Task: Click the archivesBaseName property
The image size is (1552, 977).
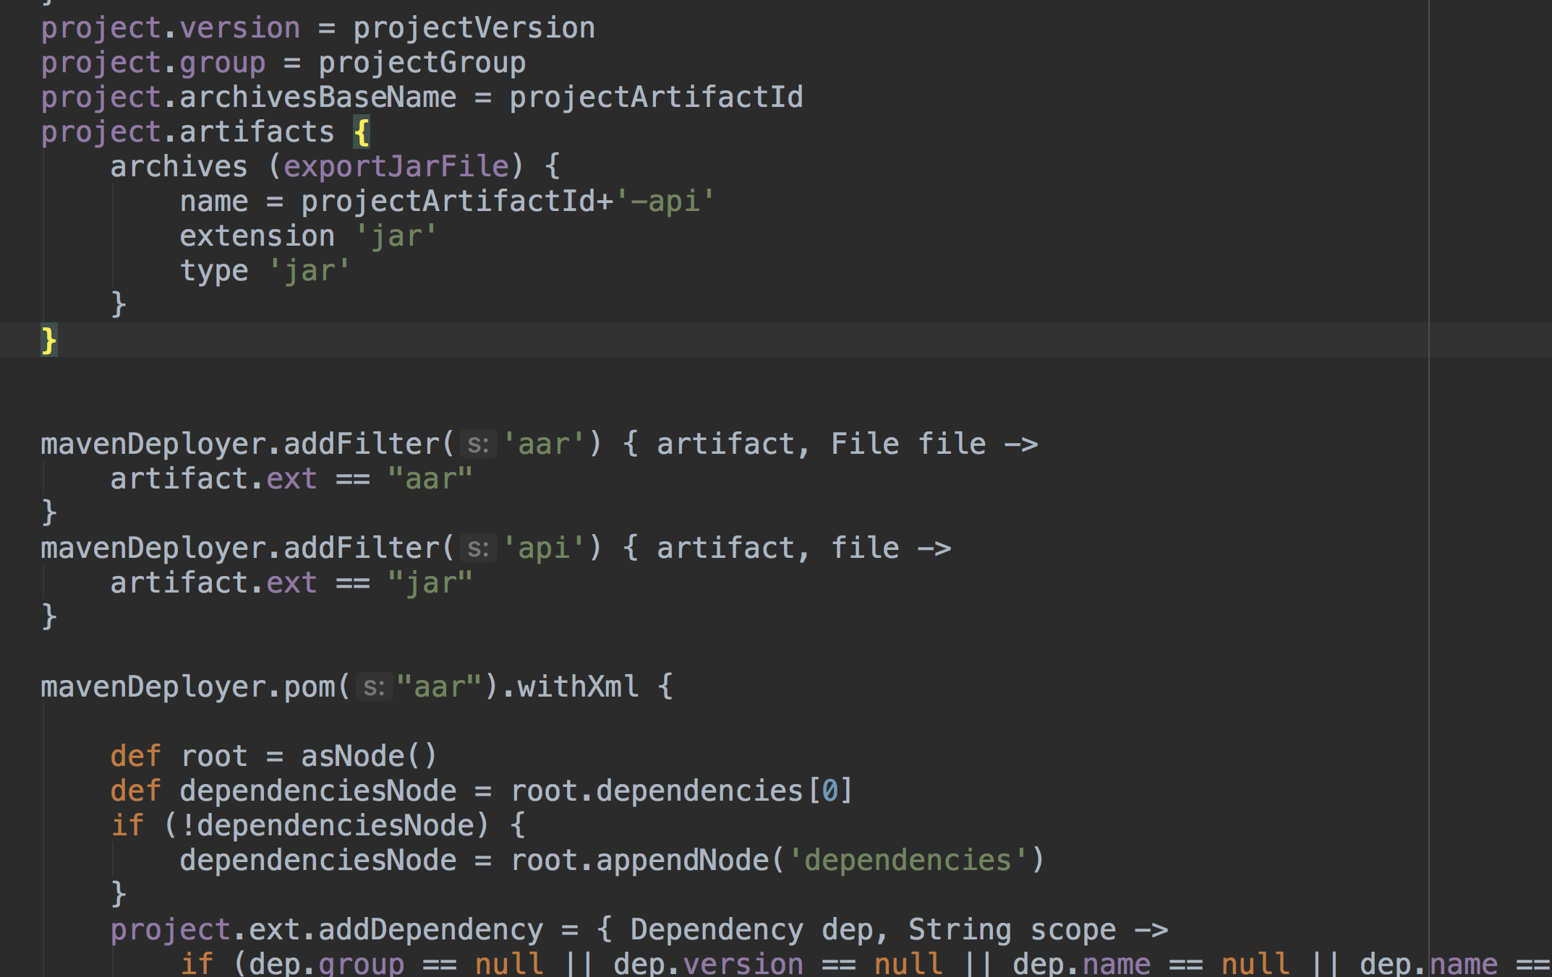Action: tap(317, 98)
